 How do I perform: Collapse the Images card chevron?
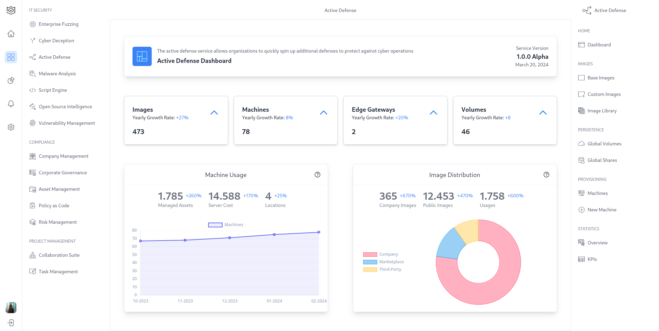[214, 113]
